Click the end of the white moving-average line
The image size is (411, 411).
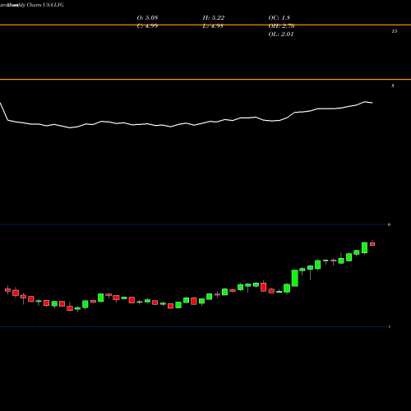(372, 103)
